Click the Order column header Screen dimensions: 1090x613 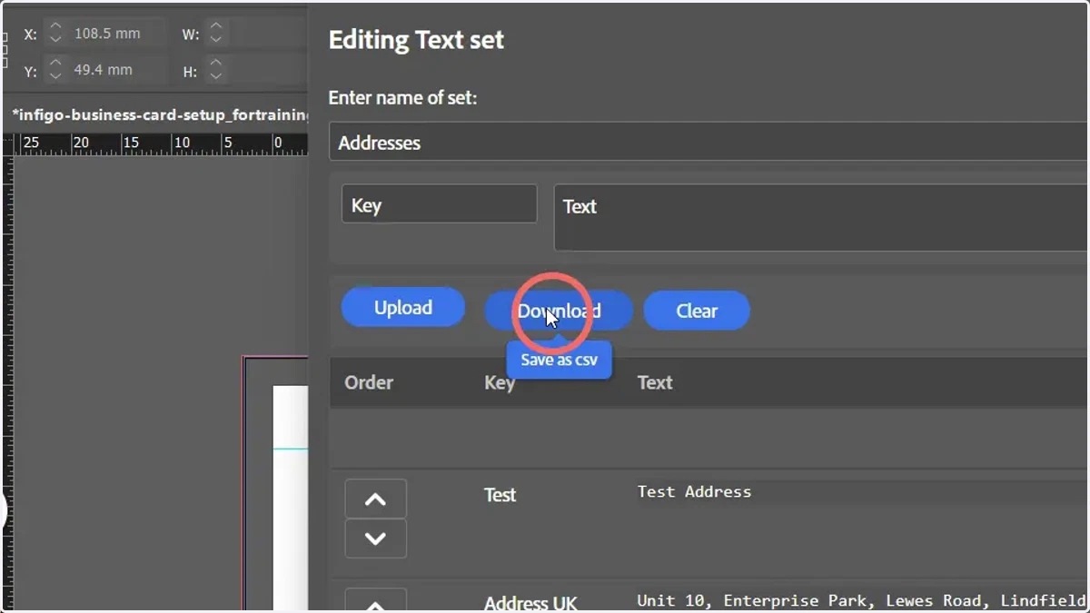pyautogui.click(x=369, y=382)
